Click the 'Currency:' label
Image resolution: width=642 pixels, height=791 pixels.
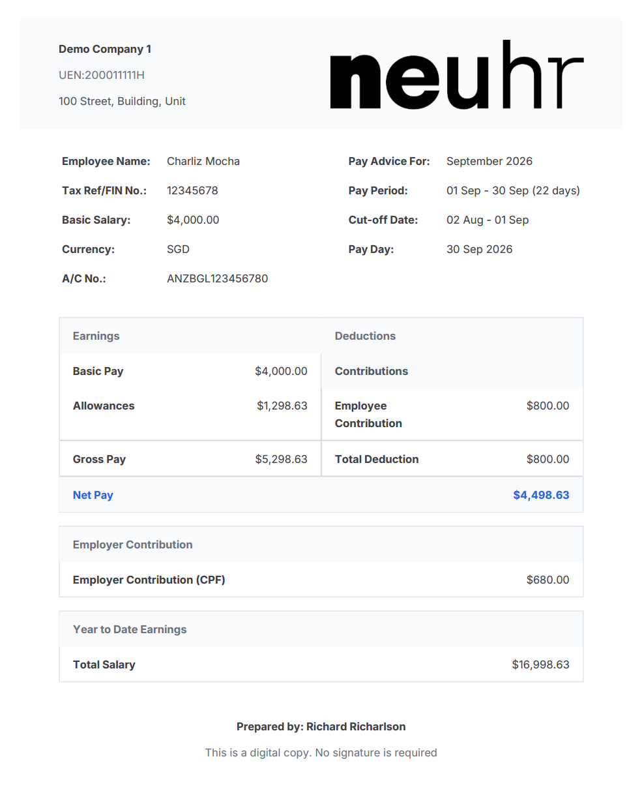click(88, 249)
